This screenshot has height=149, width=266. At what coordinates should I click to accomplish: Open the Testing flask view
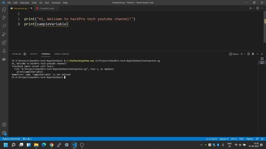pyautogui.click(x=4, y=50)
